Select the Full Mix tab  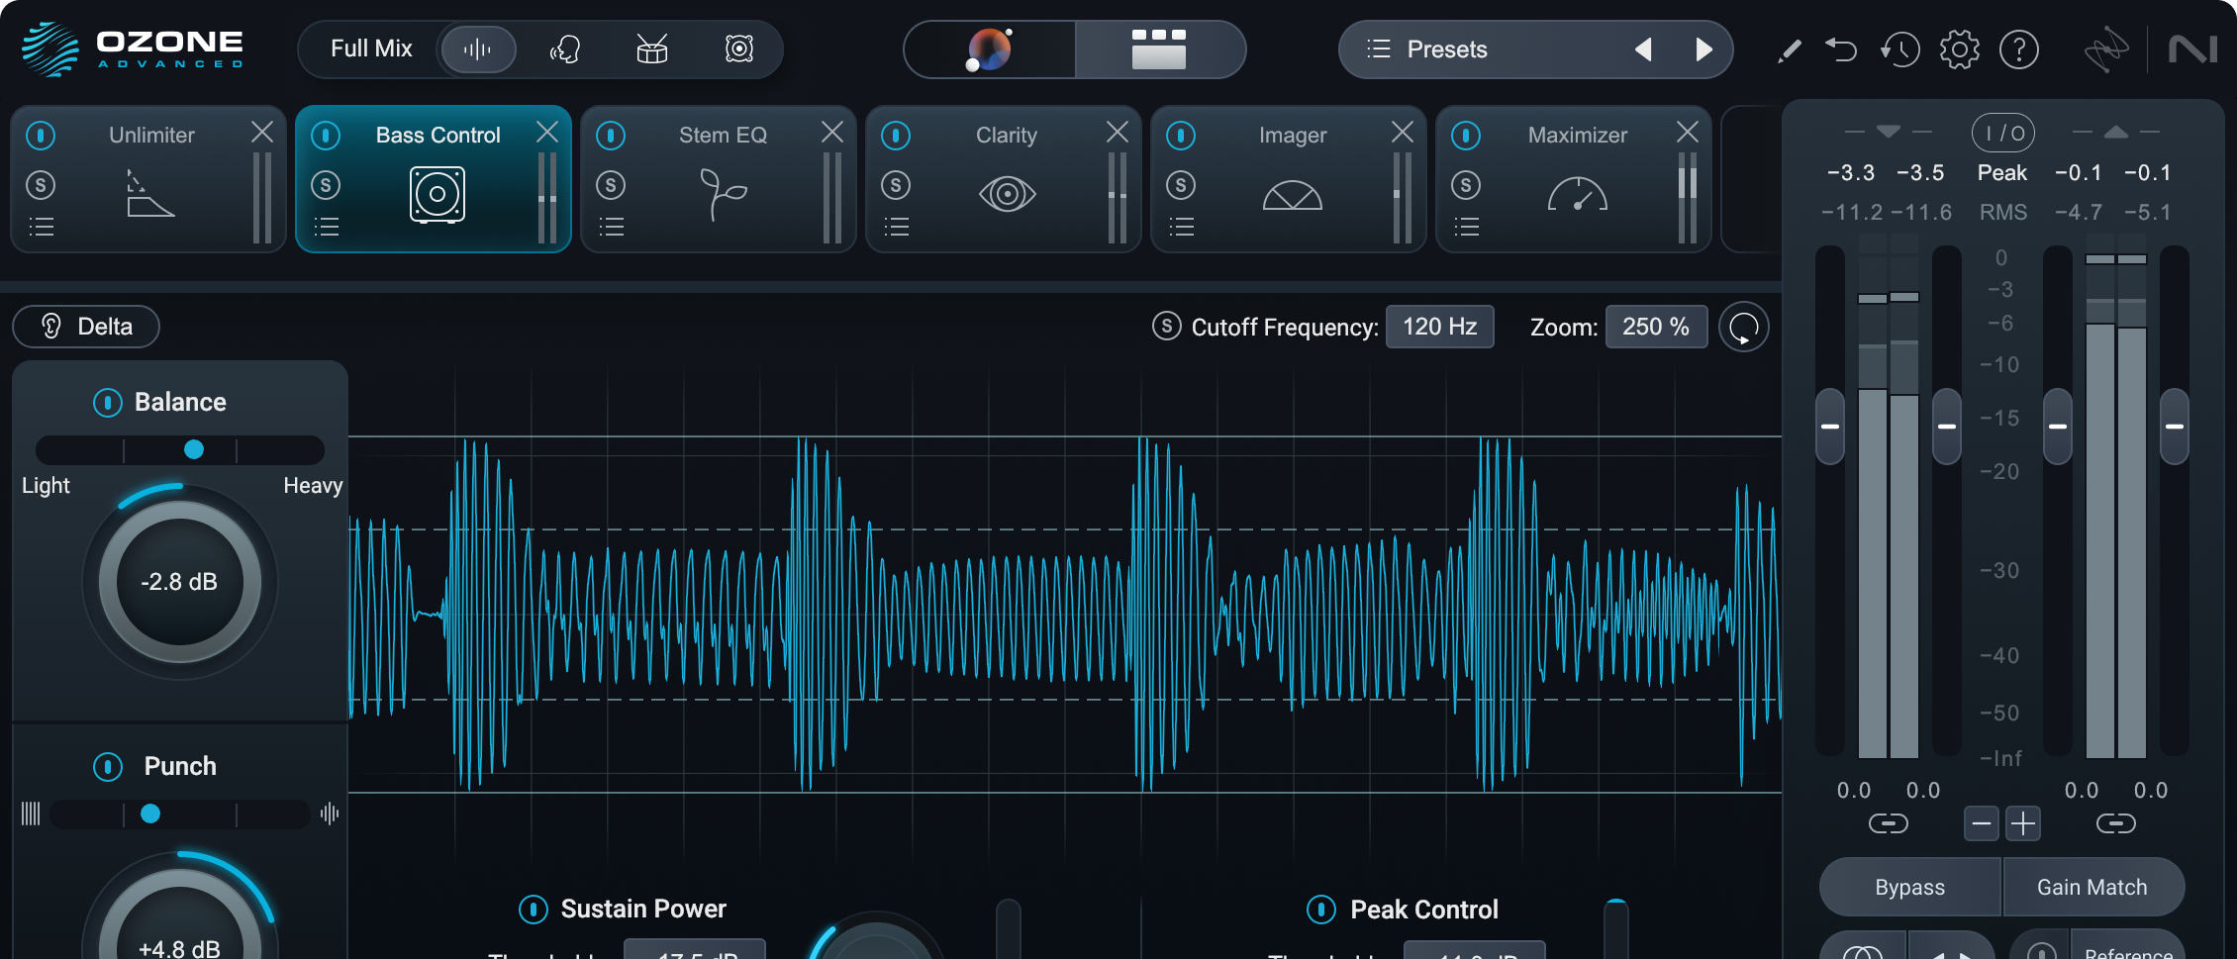[x=373, y=48]
